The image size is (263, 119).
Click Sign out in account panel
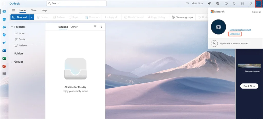tap(257, 12)
